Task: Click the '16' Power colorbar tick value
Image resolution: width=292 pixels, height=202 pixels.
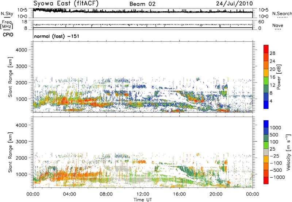Action: (x=272, y=77)
